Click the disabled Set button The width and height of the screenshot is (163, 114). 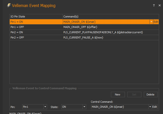click(x=134, y=94)
